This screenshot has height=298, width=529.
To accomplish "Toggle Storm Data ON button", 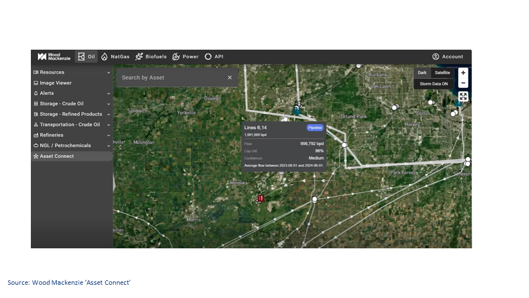I will click(434, 84).
